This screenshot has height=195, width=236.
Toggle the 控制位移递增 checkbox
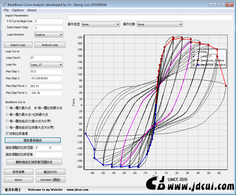point(7,134)
